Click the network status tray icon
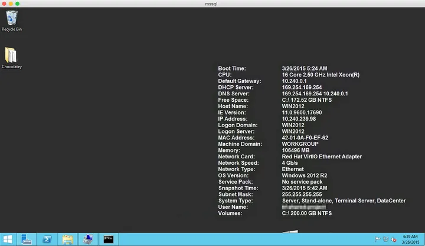The image size is (425, 246). coord(385,240)
